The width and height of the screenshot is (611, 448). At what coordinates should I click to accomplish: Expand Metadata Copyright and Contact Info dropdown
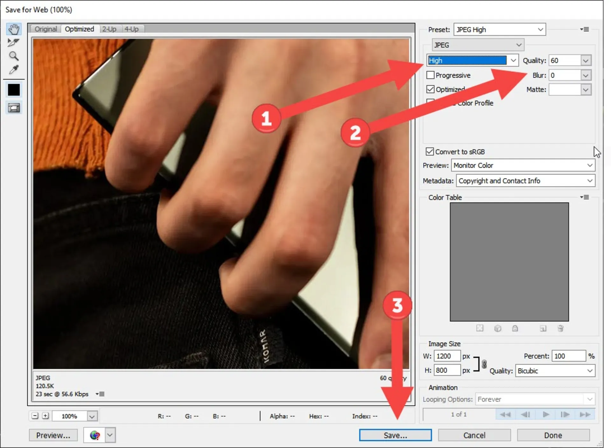pyautogui.click(x=525, y=181)
